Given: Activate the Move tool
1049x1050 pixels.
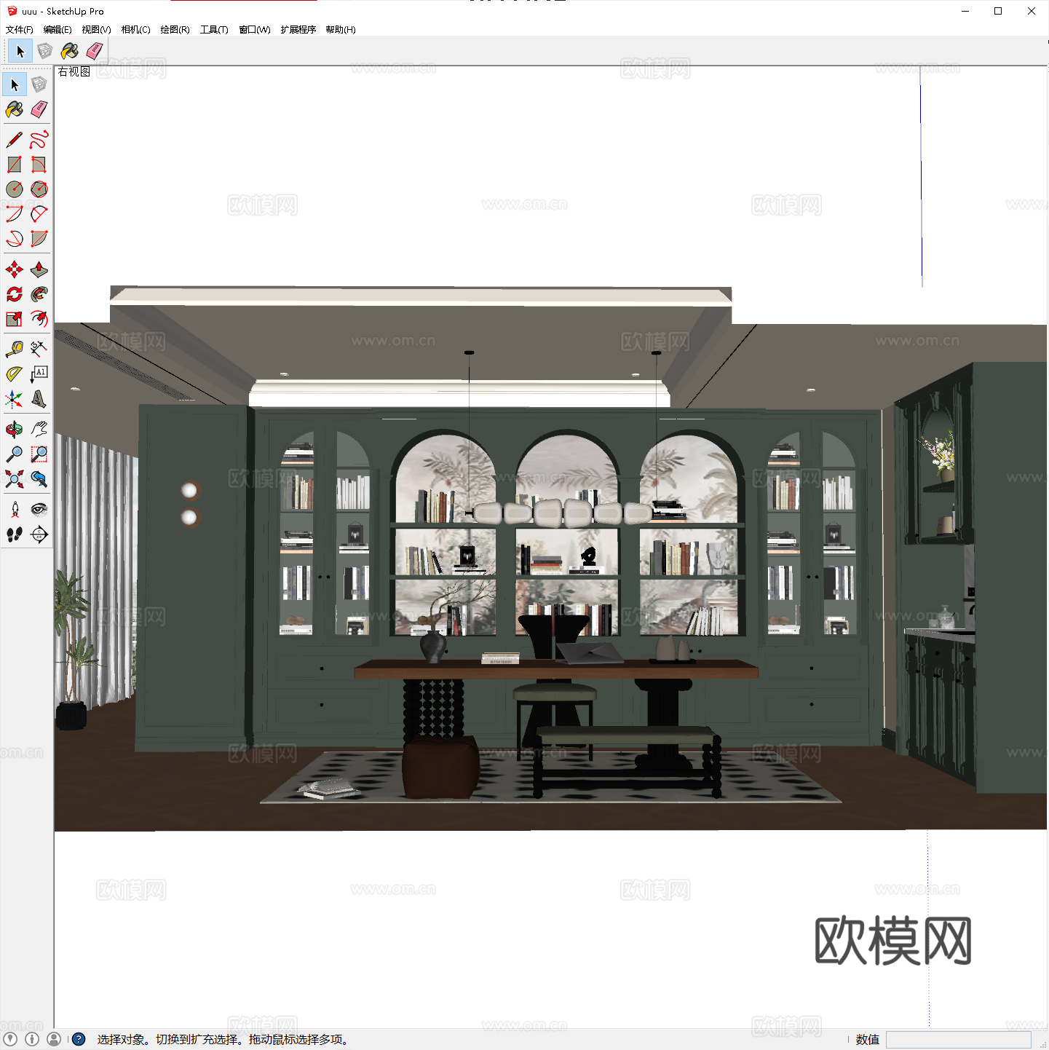Looking at the screenshot, I should point(15,269).
